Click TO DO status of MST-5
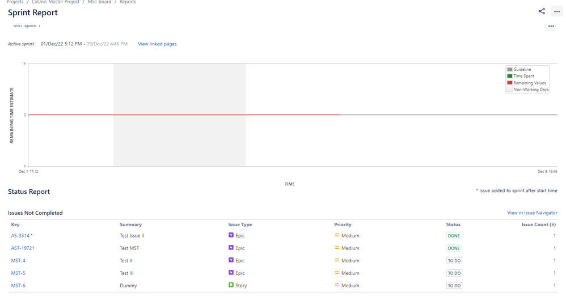The image size is (566, 297). pyautogui.click(x=454, y=273)
